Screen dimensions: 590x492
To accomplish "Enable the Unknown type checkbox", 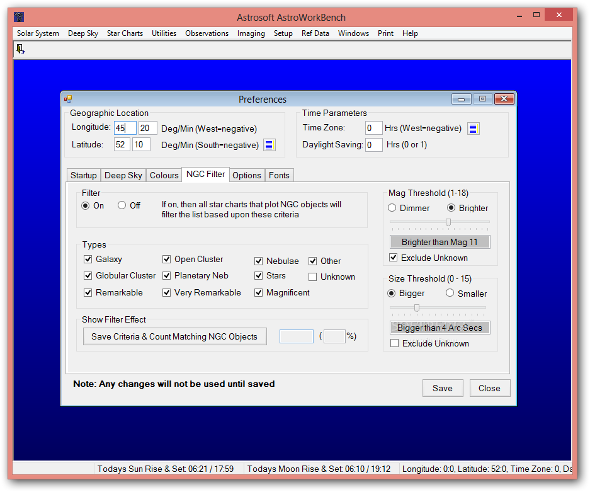I will 312,277.
